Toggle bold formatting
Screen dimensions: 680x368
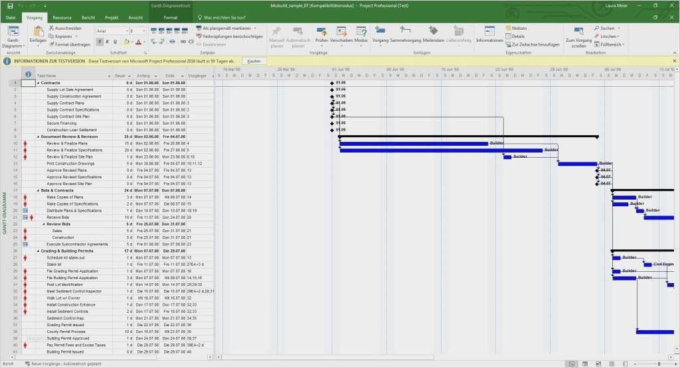(x=100, y=42)
